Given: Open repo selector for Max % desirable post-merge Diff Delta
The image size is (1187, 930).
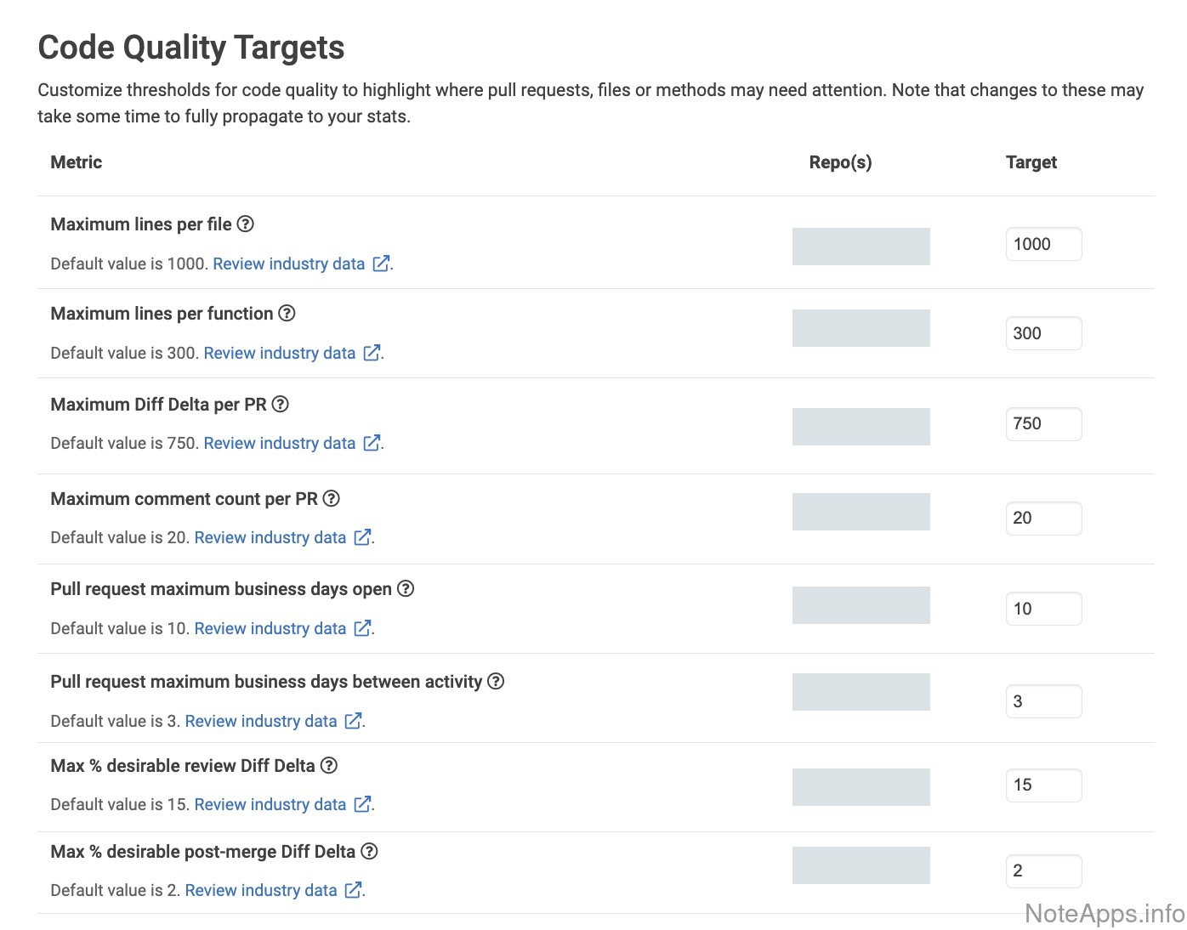Looking at the screenshot, I should click(860, 865).
